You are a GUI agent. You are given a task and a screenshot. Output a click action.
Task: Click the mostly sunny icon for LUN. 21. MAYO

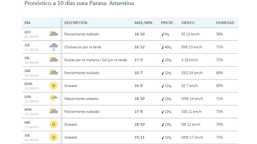click(53, 98)
